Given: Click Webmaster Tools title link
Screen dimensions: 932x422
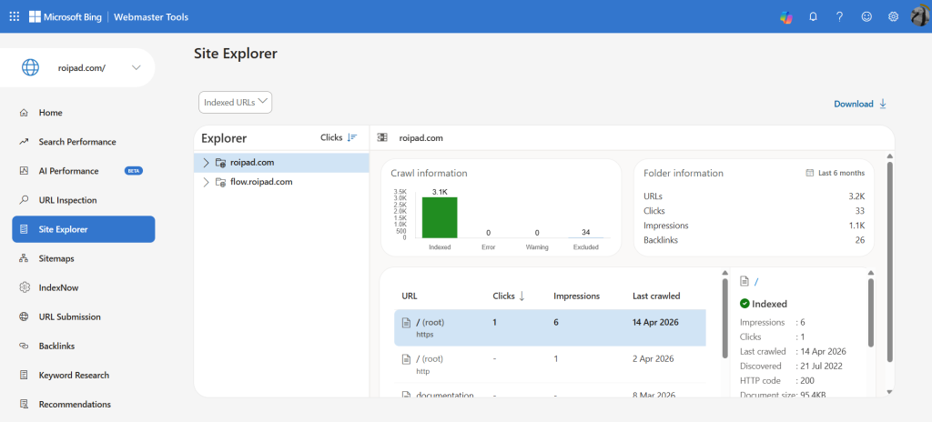Looking at the screenshot, I should [x=151, y=16].
